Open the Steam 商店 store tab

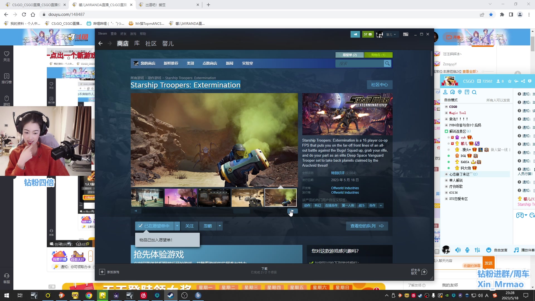click(123, 43)
